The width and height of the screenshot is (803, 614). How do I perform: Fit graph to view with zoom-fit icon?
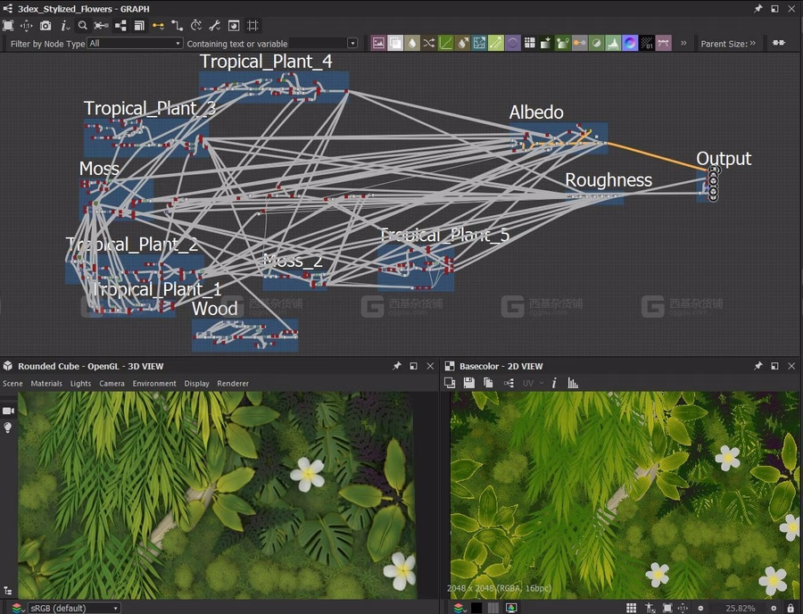pyautogui.click(x=8, y=26)
